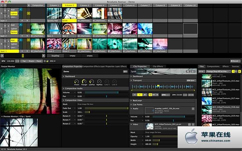
Task: Collapse the composition Dashboard section
Action: [x=63, y=76]
